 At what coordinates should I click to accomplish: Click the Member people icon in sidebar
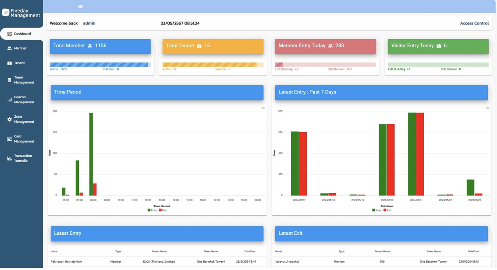click(x=10, y=48)
